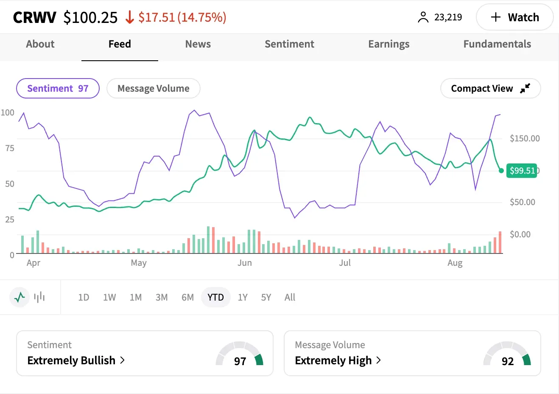Click the red down arrow price change

pyautogui.click(x=130, y=17)
